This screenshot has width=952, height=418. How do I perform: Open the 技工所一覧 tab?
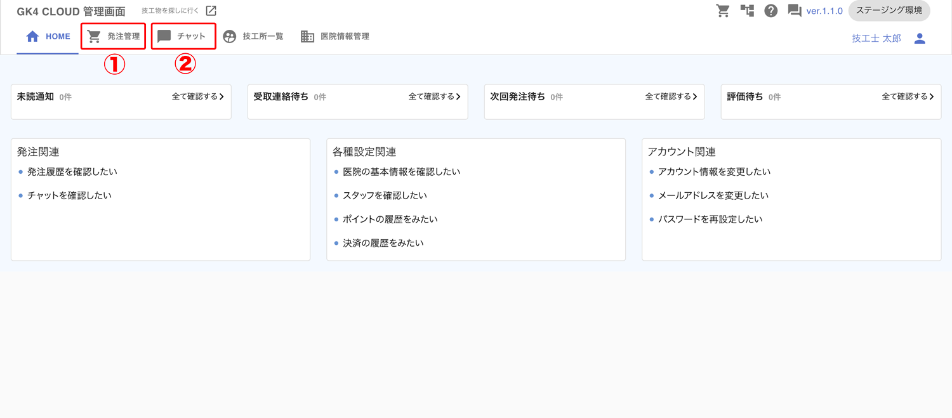pos(253,37)
